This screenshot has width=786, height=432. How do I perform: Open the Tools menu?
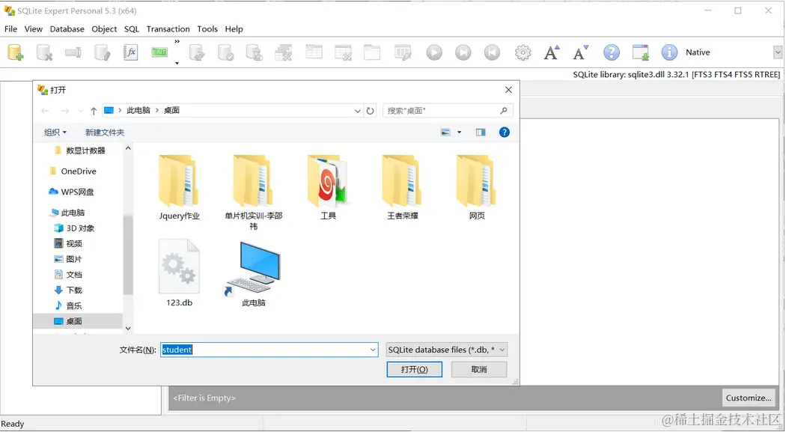click(207, 29)
